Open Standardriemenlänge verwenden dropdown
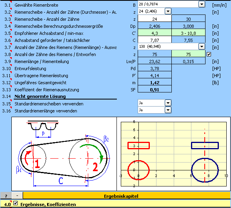 [168, 110]
